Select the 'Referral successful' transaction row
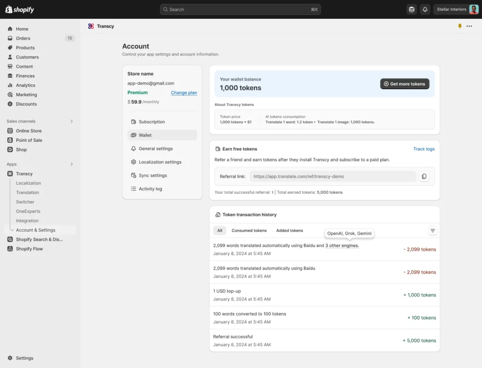The width and height of the screenshot is (482, 368). point(324,340)
